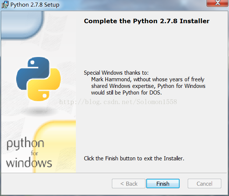This screenshot has height=196, width=229.
Task: Click the 'would still be Python for DOS.' line
Action: pos(127,93)
